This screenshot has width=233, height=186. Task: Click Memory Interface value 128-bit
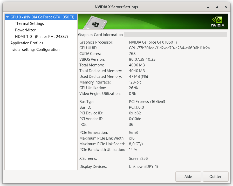(135, 82)
